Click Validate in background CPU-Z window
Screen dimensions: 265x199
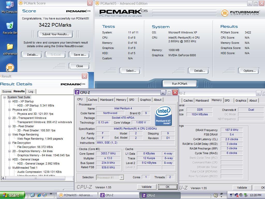tap(242, 188)
